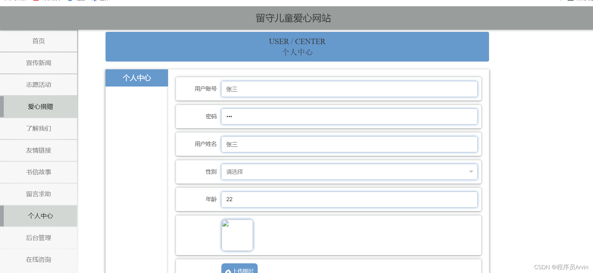Click the 留守儿童爱心网站 site title
This screenshot has width=593, height=273.
pyautogui.click(x=293, y=18)
